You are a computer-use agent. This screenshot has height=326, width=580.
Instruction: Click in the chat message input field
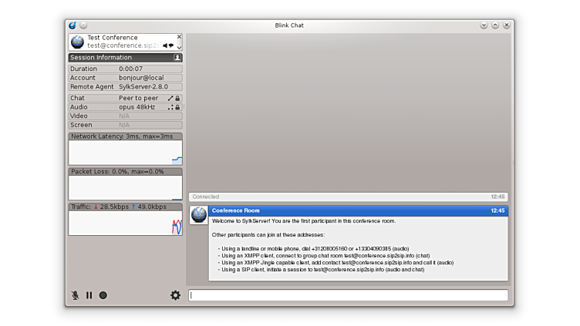point(348,295)
